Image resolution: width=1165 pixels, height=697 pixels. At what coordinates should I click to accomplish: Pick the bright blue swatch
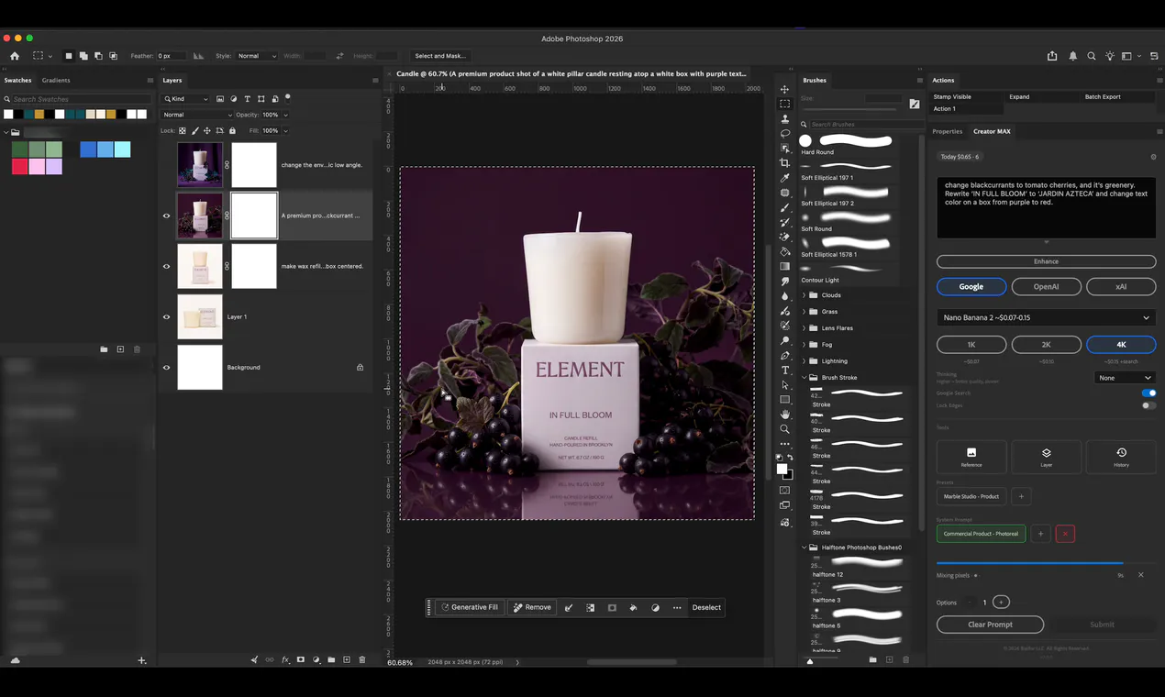(88, 149)
